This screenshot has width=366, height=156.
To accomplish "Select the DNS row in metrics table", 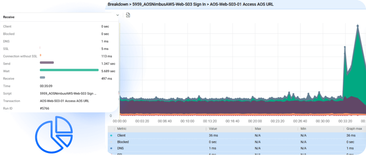I will [x=237, y=148].
